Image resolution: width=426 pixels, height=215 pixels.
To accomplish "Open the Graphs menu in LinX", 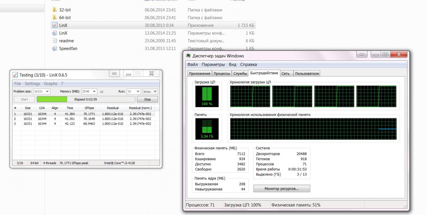I will tap(51, 84).
